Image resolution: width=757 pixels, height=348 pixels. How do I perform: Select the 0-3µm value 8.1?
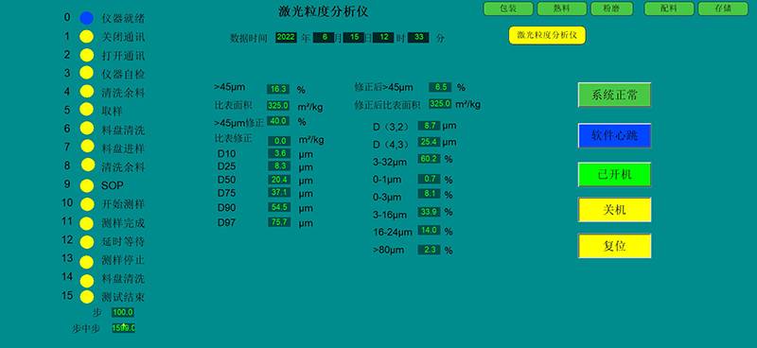tap(430, 194)
